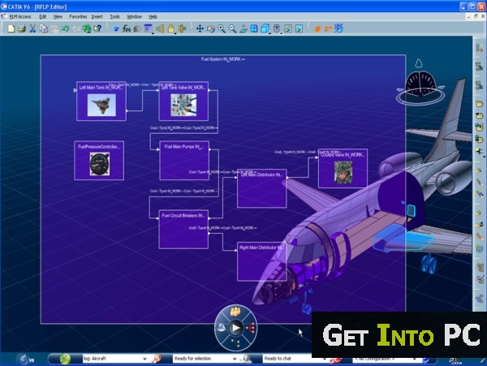
Task: Click the pressure gauge thumbnail image
Action: 99,164
